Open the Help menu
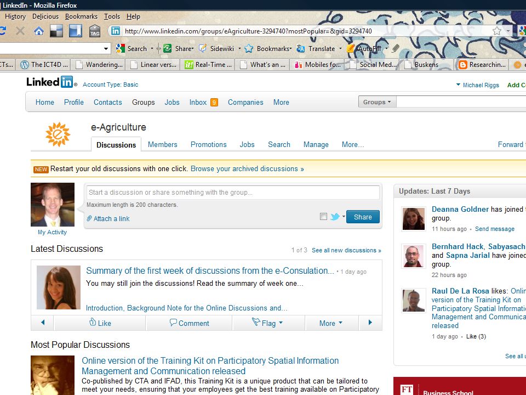The width and height of the screenshot is (526, 395). coord(133,16)
